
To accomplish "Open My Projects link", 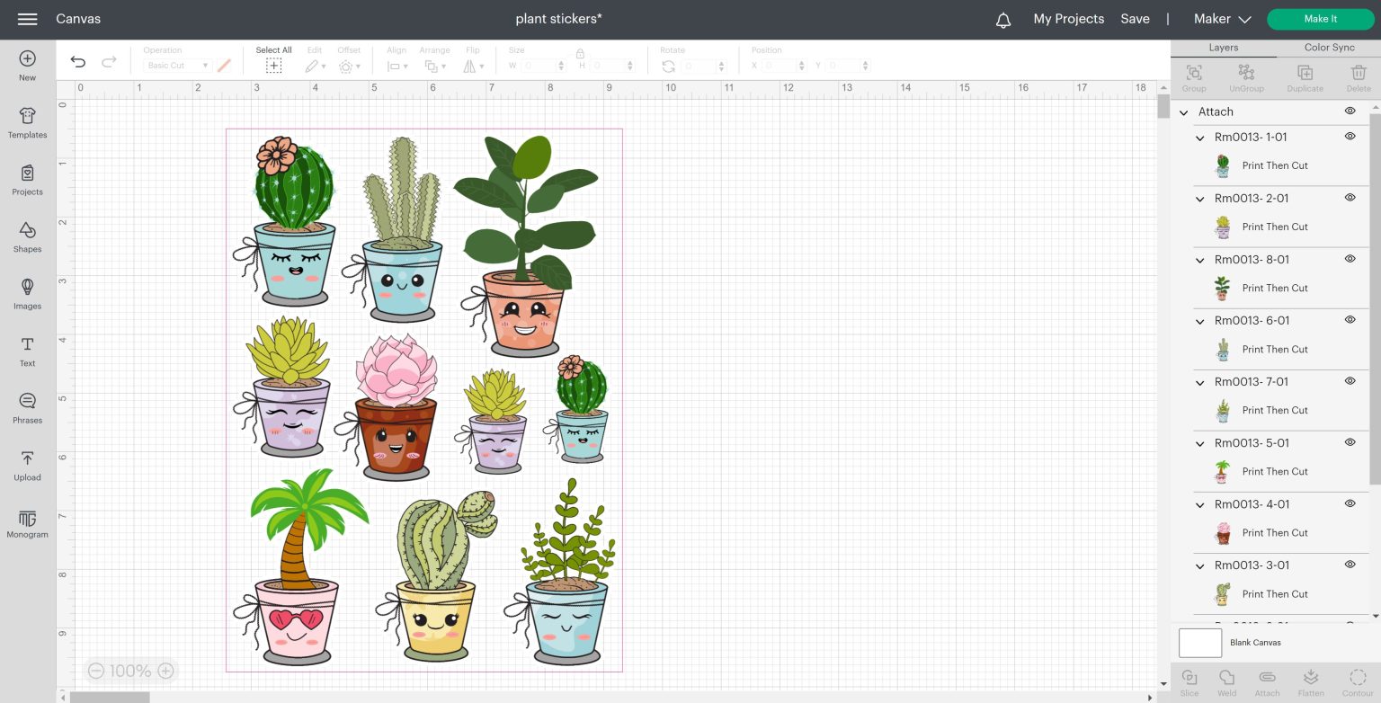I will tap(1068, 19).
